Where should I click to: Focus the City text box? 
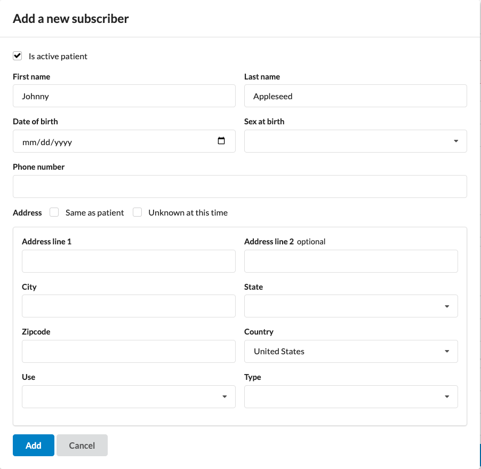(129, 306)
